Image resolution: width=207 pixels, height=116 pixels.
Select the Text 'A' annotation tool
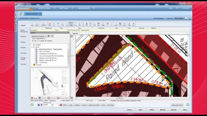click(x=86, y=24)
